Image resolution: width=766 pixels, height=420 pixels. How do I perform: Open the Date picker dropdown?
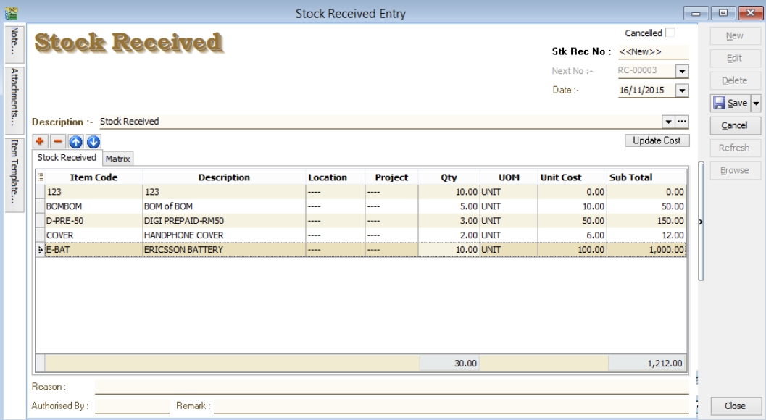[x=681, y=91]
